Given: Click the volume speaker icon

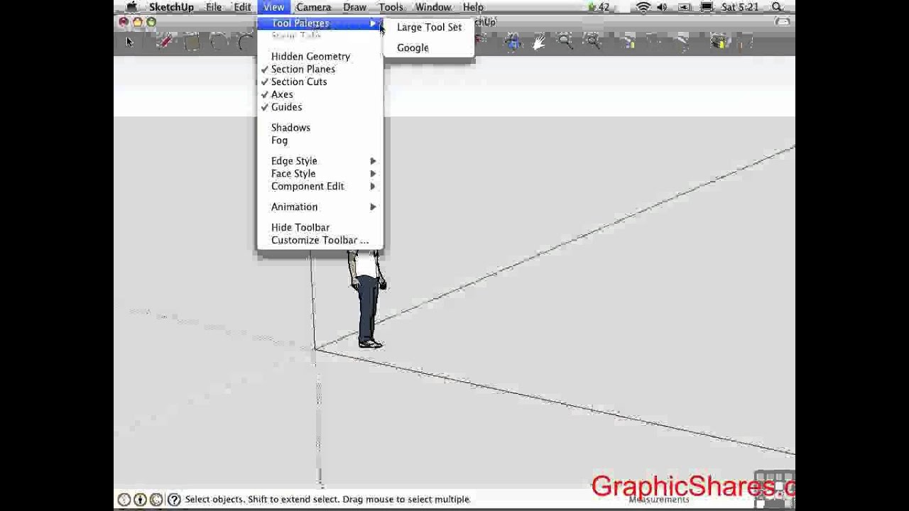Looking at the screenshot, I should 663,7.
